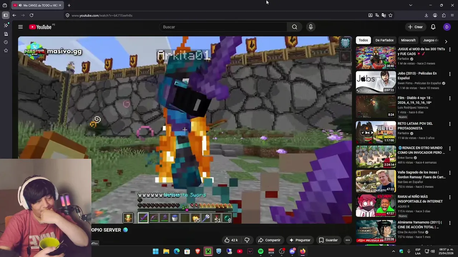Click the search magnifier button
The height and width of the screenshot is (257, 458).
click(294, 27)
